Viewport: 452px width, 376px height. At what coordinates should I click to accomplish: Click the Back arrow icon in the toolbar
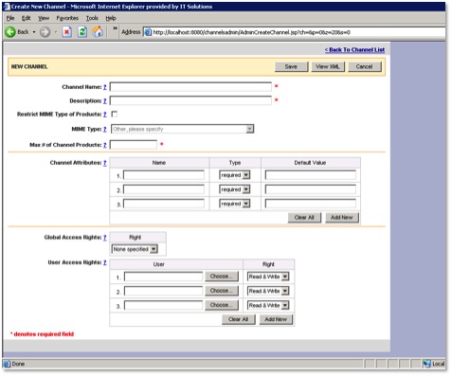tap(10, 32)
